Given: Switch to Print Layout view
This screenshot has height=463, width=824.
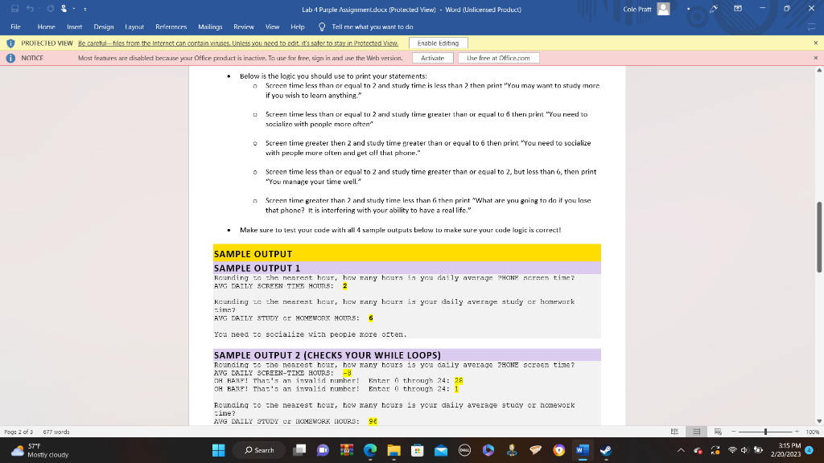Looking at the screenshot, I should [x=696, y=432].
